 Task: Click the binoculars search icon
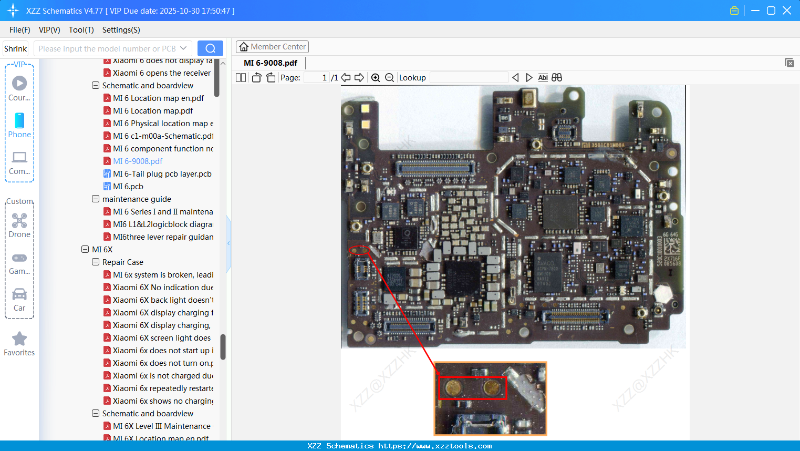pos(557,78)
